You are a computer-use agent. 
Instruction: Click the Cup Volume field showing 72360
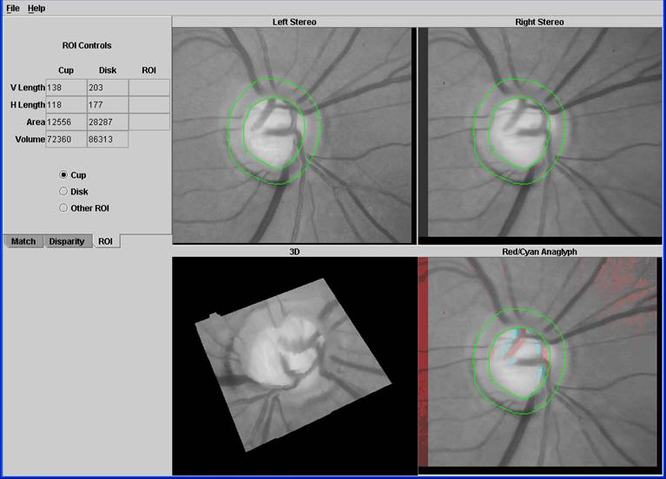(66, 140)
